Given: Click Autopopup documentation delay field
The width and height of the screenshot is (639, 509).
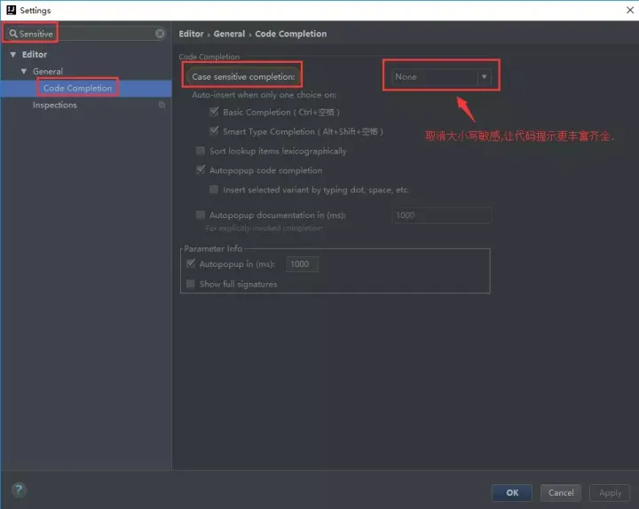Looking at the screenshot, I should [441, 215].
